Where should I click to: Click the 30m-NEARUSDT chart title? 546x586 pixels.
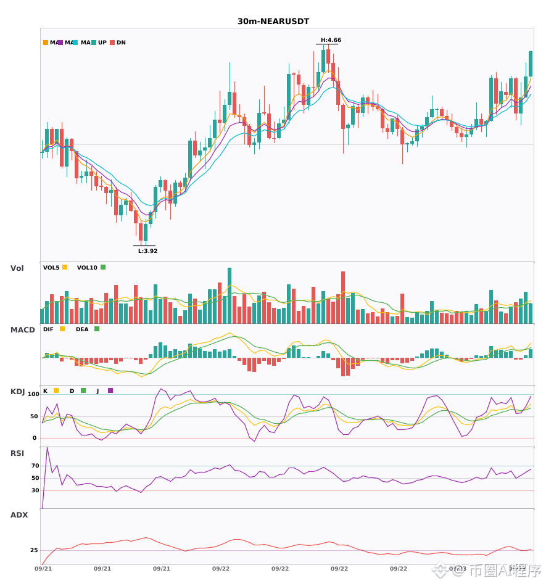(x=273, y=22)
